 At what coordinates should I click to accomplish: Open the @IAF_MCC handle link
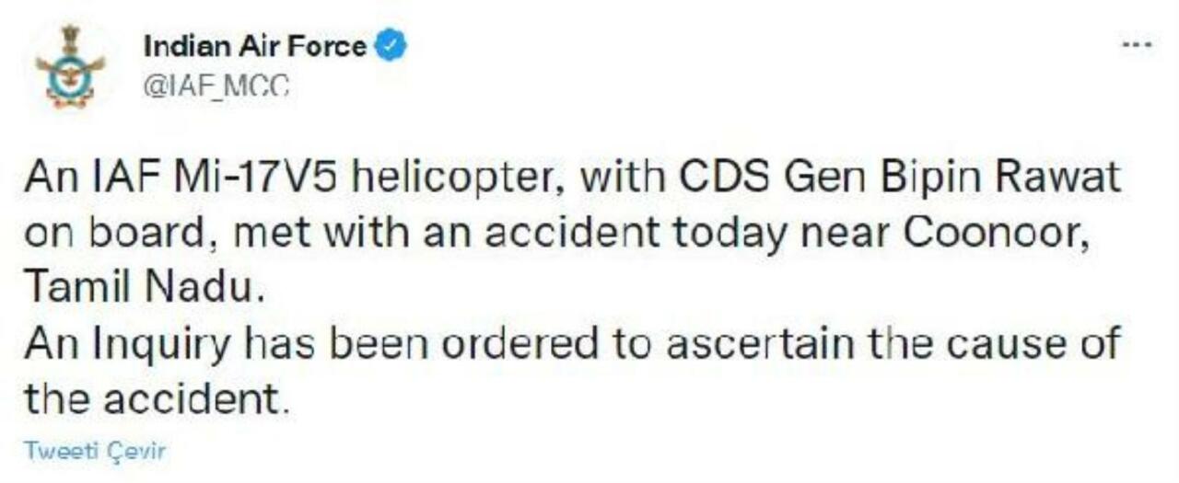(216, 87)
